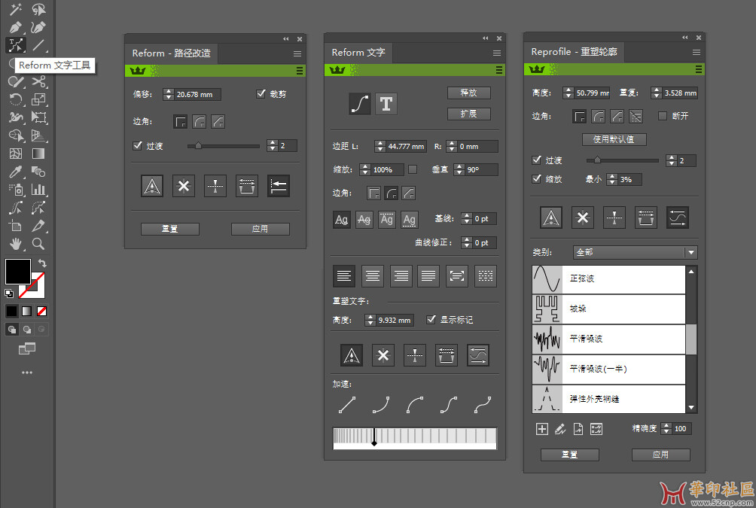Open the green bar menu in Reprofile panel
Image resolution: width=756 pixels, height=508 pixels.
point(699,69)
